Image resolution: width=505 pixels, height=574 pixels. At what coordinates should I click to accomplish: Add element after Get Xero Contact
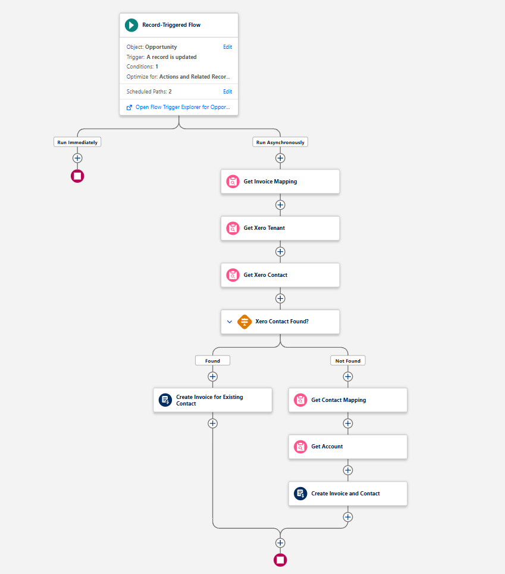(x=280, y=298)
